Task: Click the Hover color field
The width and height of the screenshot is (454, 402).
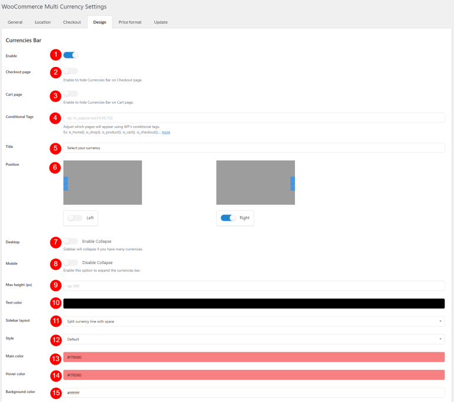Action: click(x=254, y=375)
